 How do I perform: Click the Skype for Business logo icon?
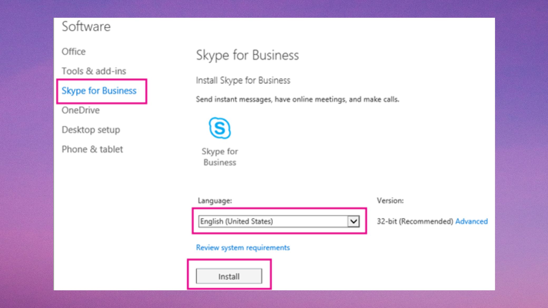coord(219,128)
